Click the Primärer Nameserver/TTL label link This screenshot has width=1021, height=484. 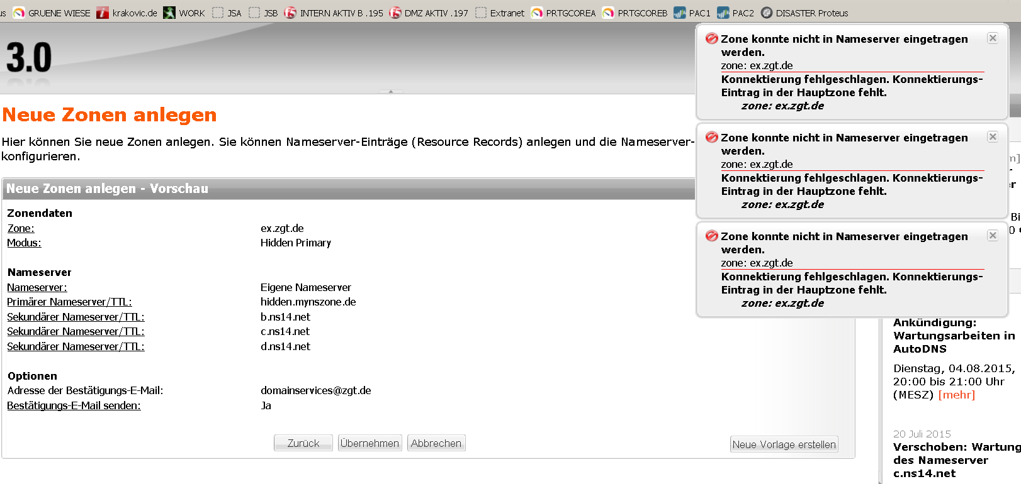point(69,302)
